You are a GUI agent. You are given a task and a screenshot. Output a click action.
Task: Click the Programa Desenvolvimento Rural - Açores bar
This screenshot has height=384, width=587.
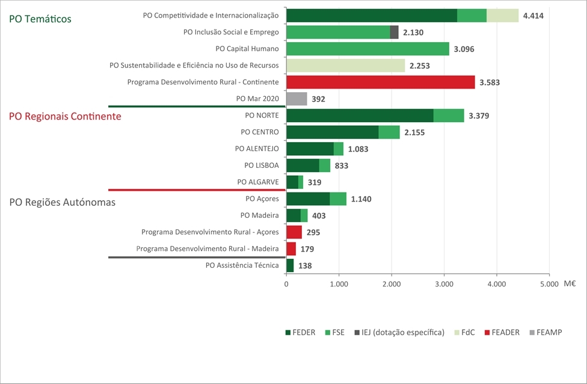coord(294,232)
